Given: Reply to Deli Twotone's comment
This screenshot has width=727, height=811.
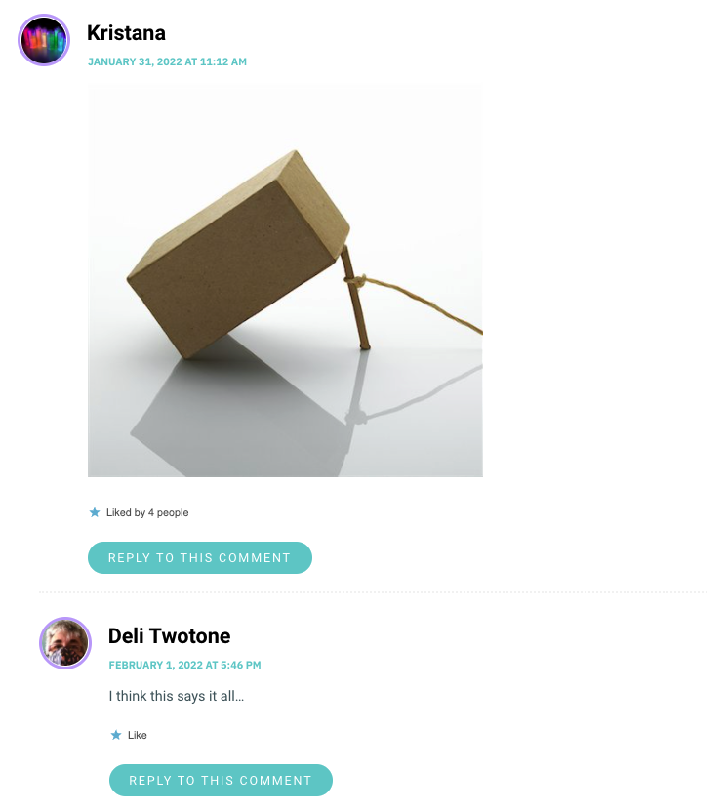Looking at the screenshot, I should (221, 780).
